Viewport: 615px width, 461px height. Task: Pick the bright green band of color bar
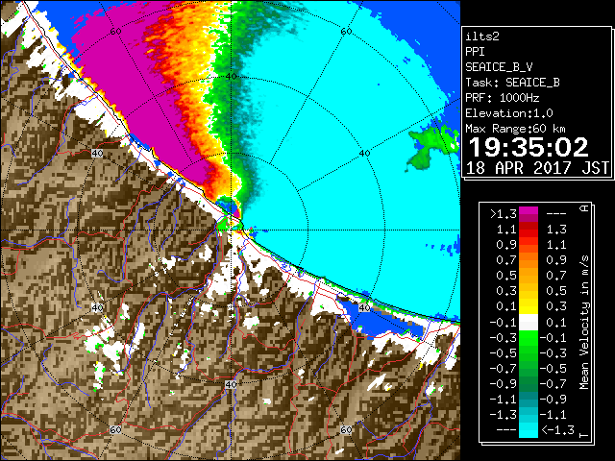coord(529,339)
